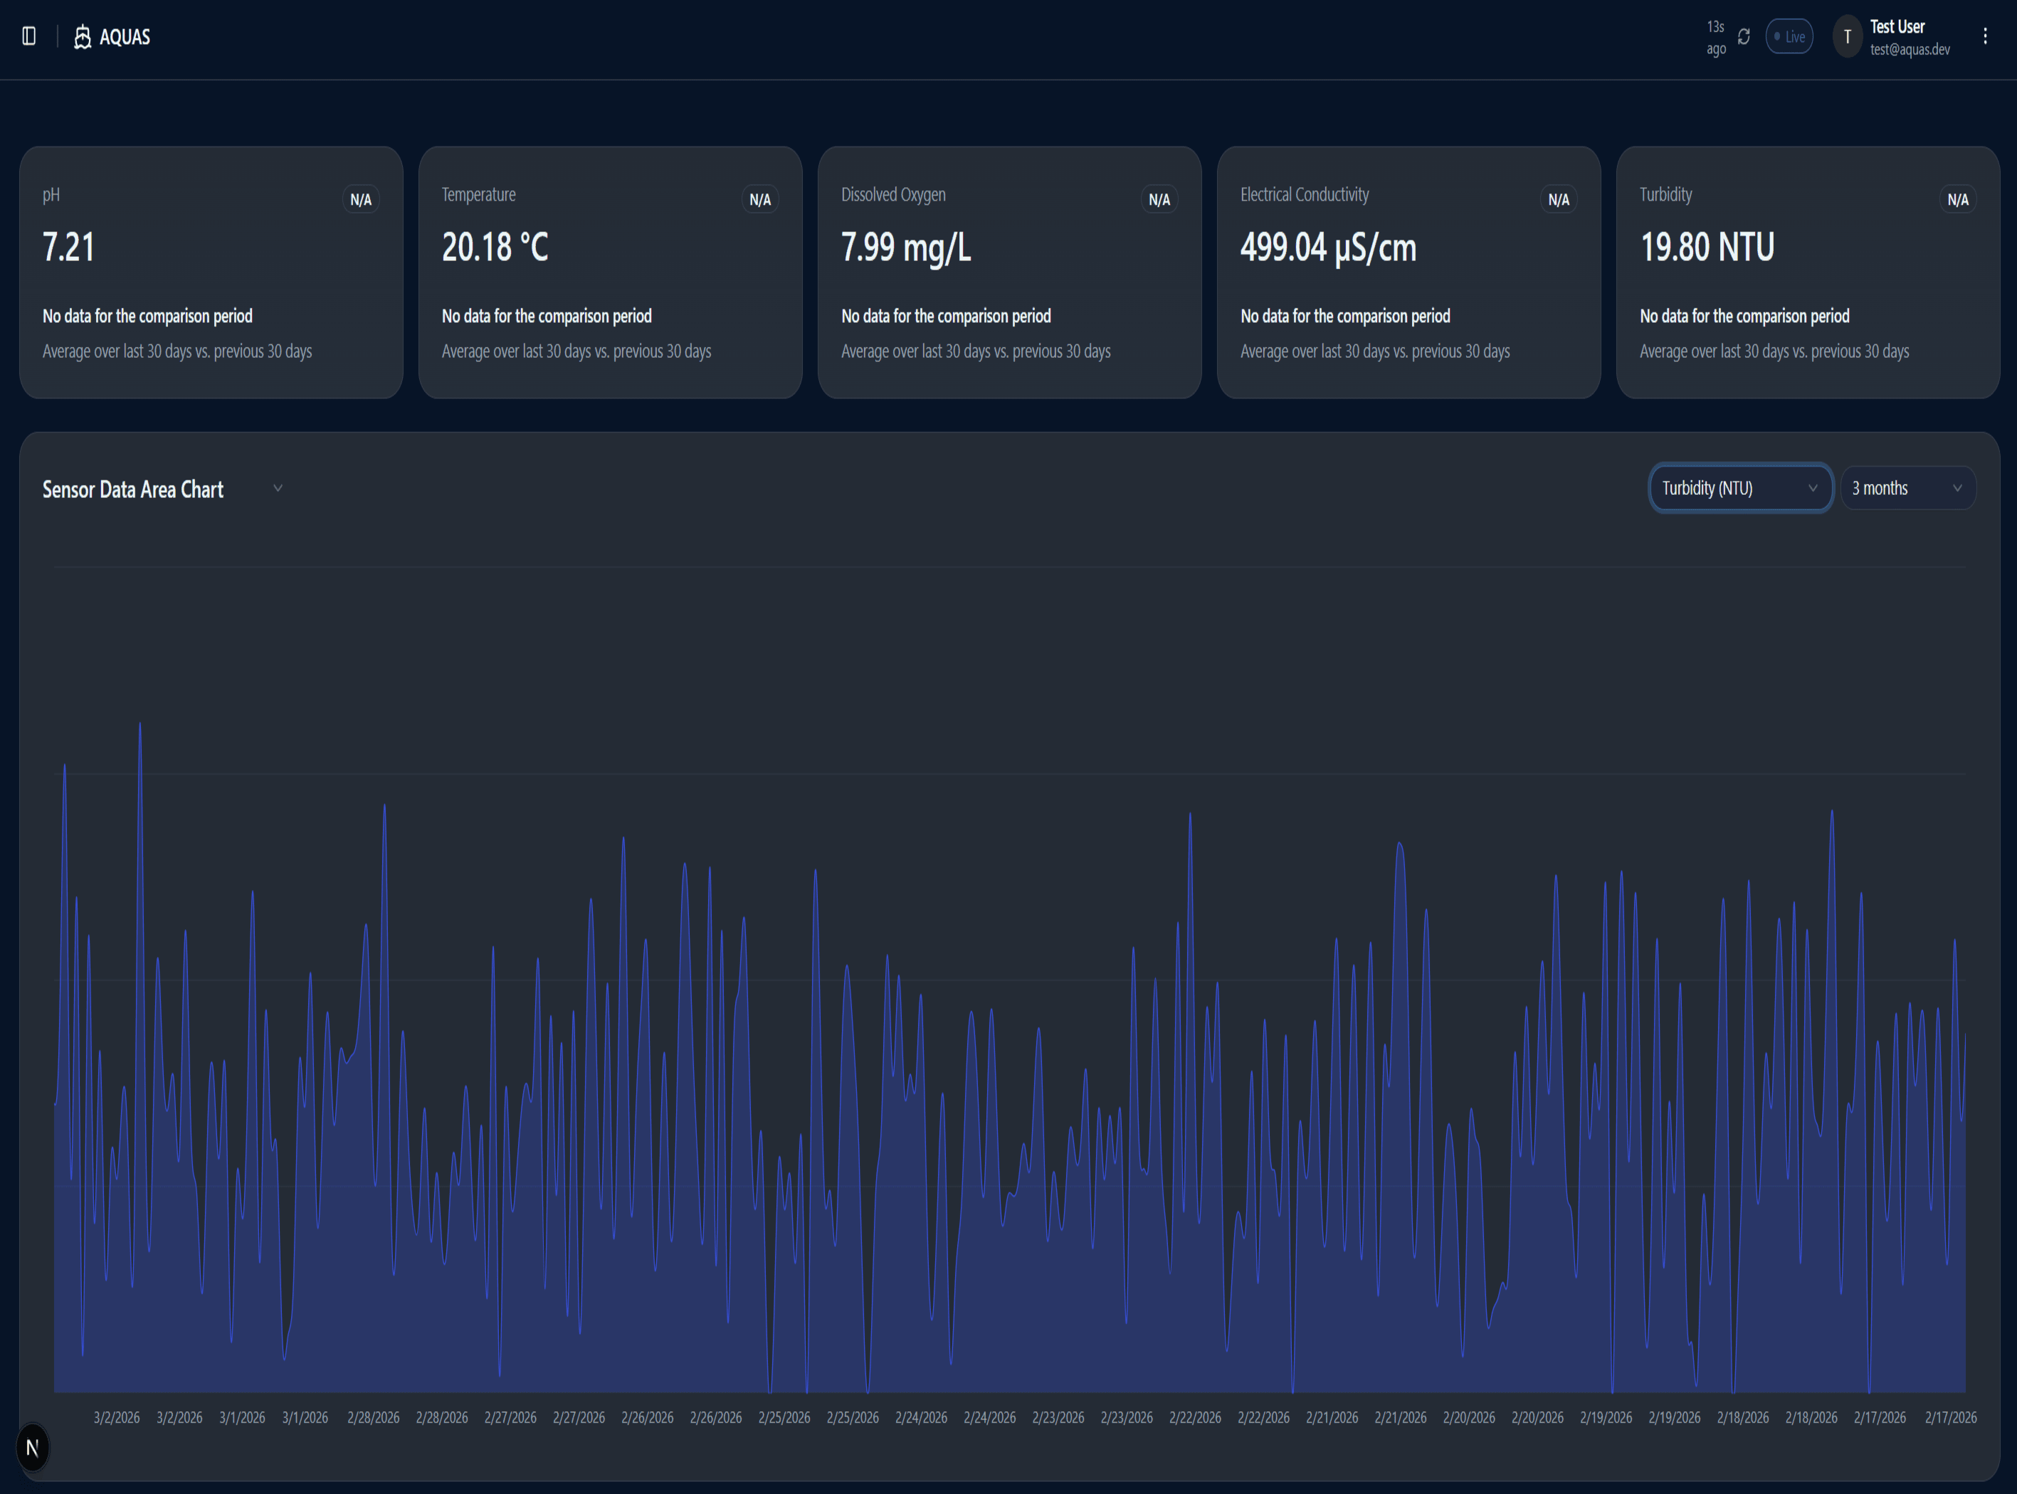
Task: Click the Sensor Data Area Chart title
Action: (133, 489)
